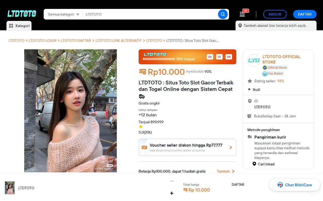Click the MASUK login button
The width and height of the screenshot is (323, 201).
coord(275,14)
